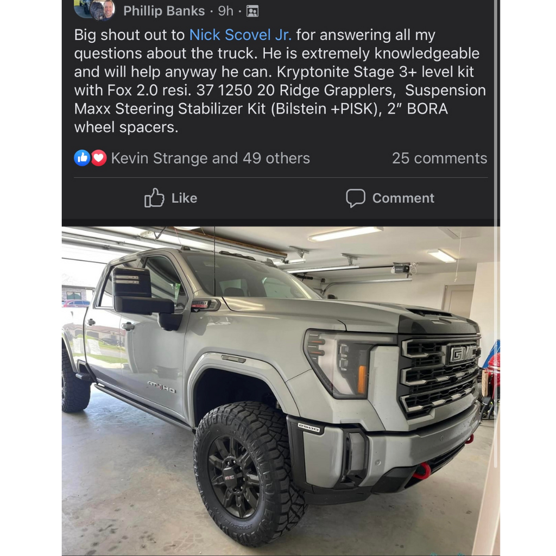This screenshot has width=556, height=556.
Task: Click the group audience icon beside 9h
Action: pos(252,11)
